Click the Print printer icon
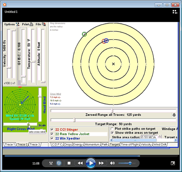The width and height of the screenshot is (182, 172). [31, 24]
